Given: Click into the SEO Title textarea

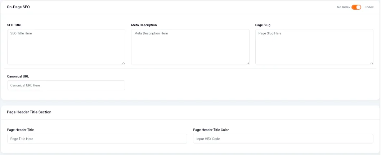Looking at the screenshot, I should tap(66, 47).
